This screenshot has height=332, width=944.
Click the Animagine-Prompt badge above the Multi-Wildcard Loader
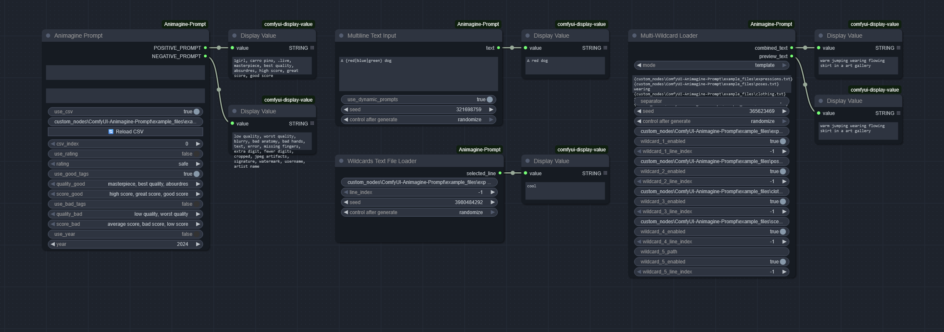coord(771,24)
